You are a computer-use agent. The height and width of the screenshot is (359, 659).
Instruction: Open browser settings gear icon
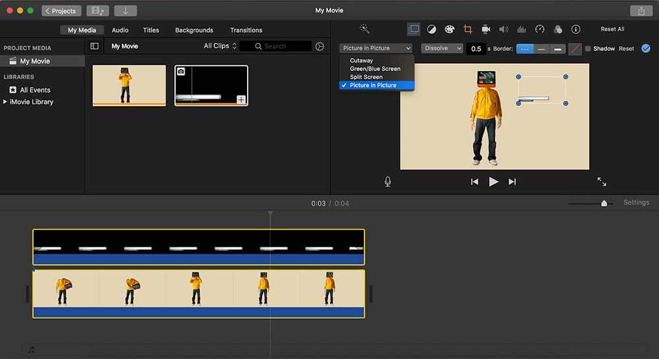tap(320, 46)
